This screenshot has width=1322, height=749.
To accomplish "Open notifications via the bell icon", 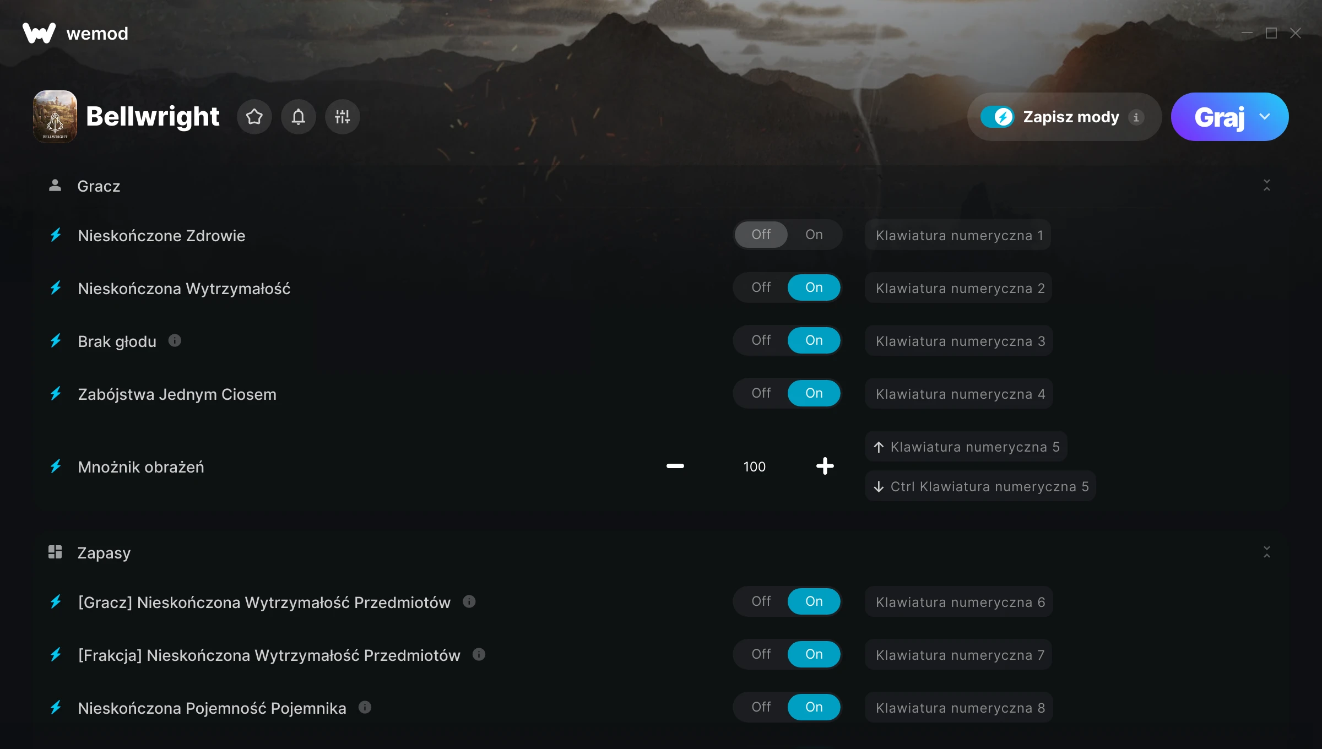I will (x=298, y=117).
